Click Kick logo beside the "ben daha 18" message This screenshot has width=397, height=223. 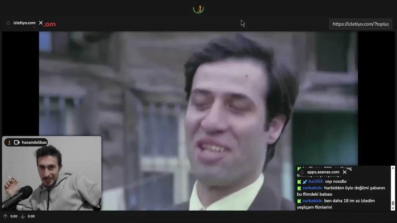click(299, 201)
